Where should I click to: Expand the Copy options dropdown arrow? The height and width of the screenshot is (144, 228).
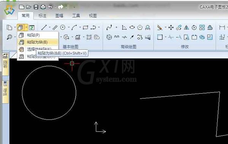click(15, 27)
